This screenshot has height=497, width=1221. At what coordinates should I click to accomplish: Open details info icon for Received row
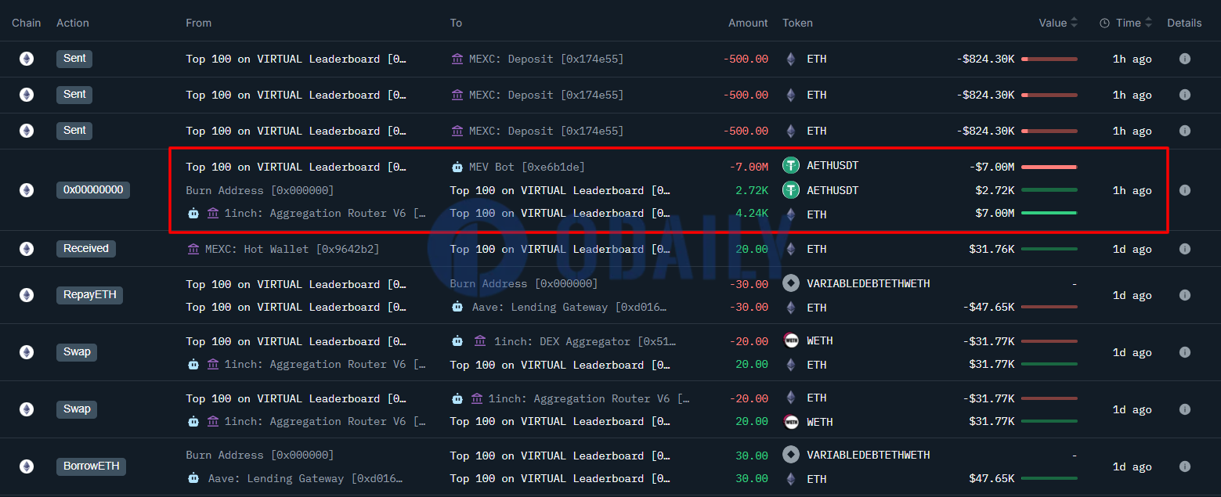point(1184,249)
